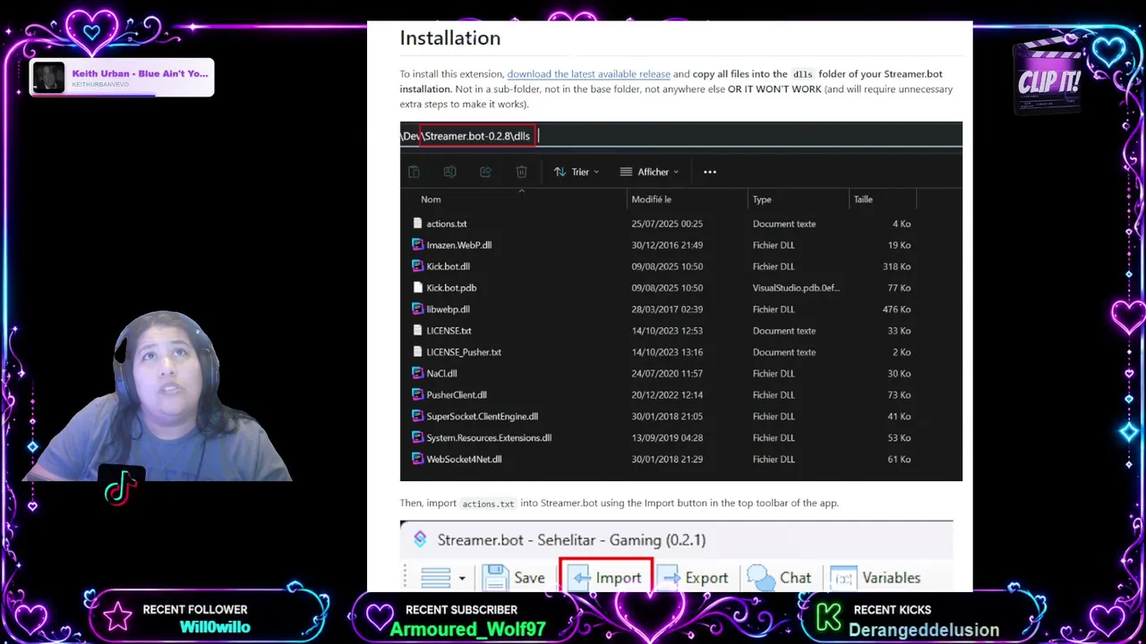Click the 09/08/2025 10:50 date of Kick.bot.pdb

tap(667, 288)
